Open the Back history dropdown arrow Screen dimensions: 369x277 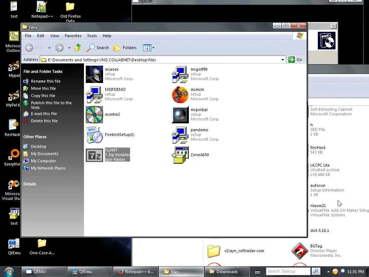(x=49, y=48)
